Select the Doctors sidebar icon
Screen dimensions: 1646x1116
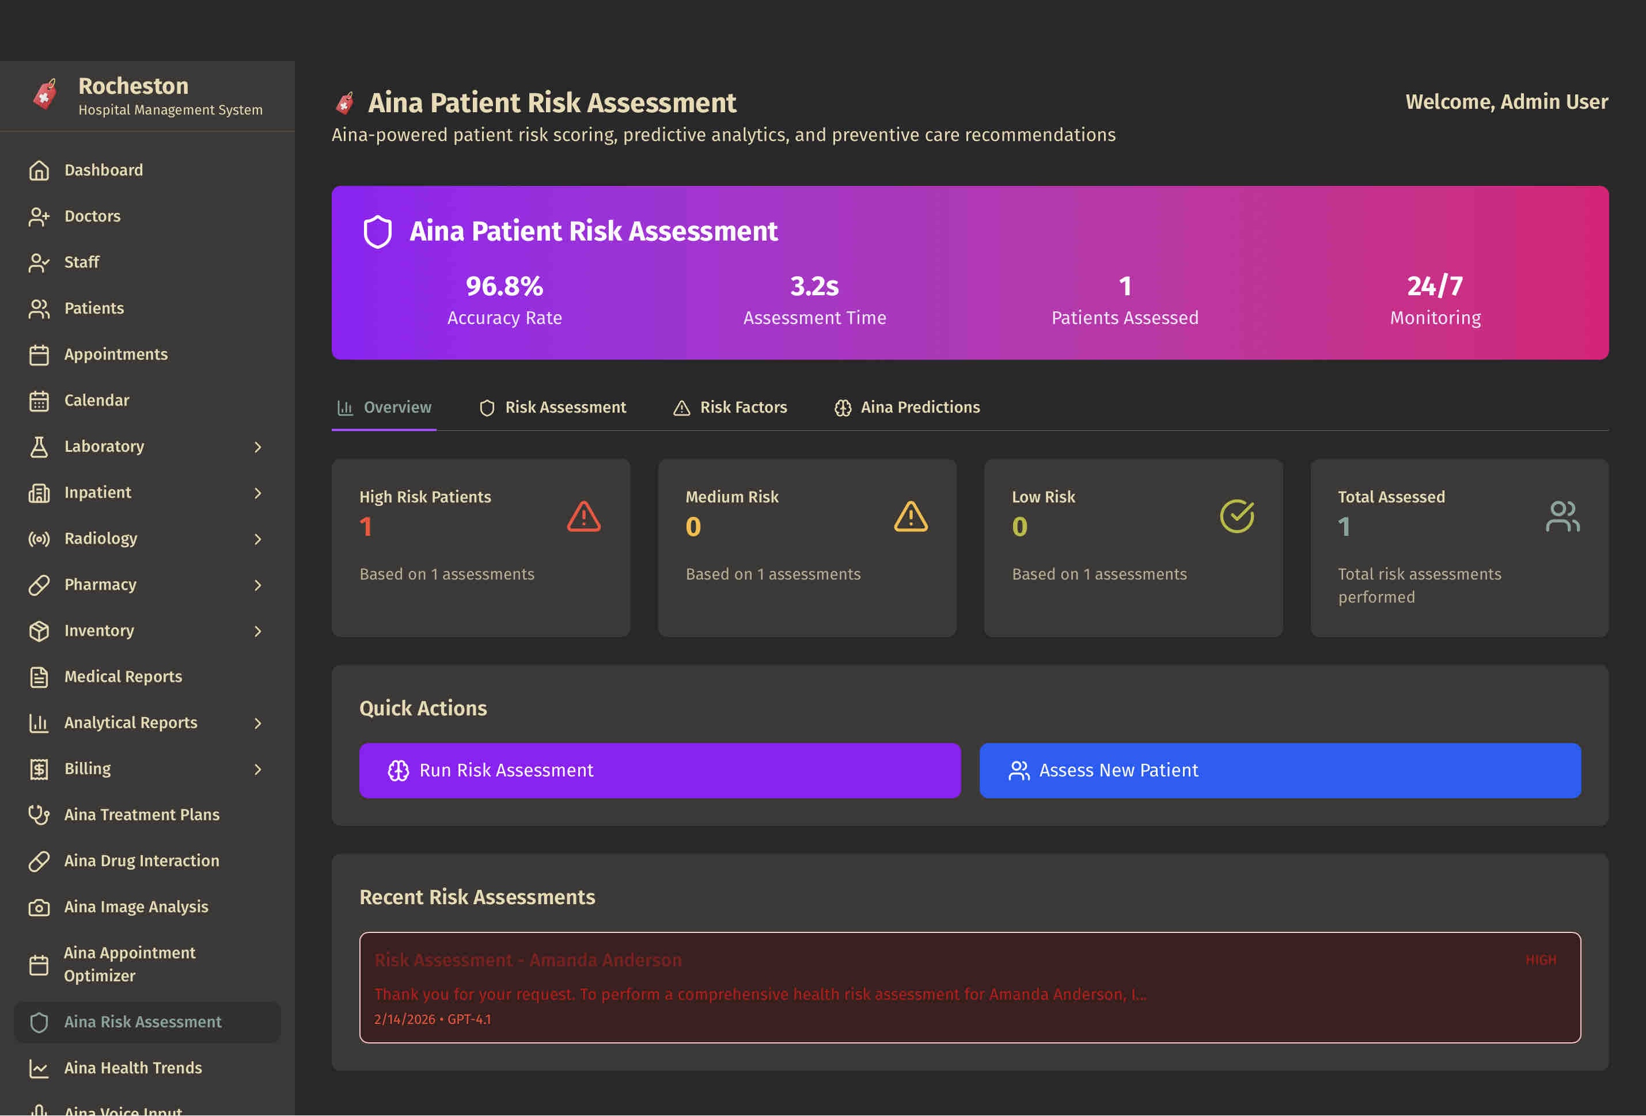click(39, 216)
